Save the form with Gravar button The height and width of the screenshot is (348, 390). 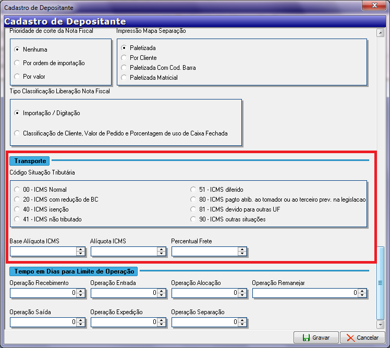pos(316,337)
